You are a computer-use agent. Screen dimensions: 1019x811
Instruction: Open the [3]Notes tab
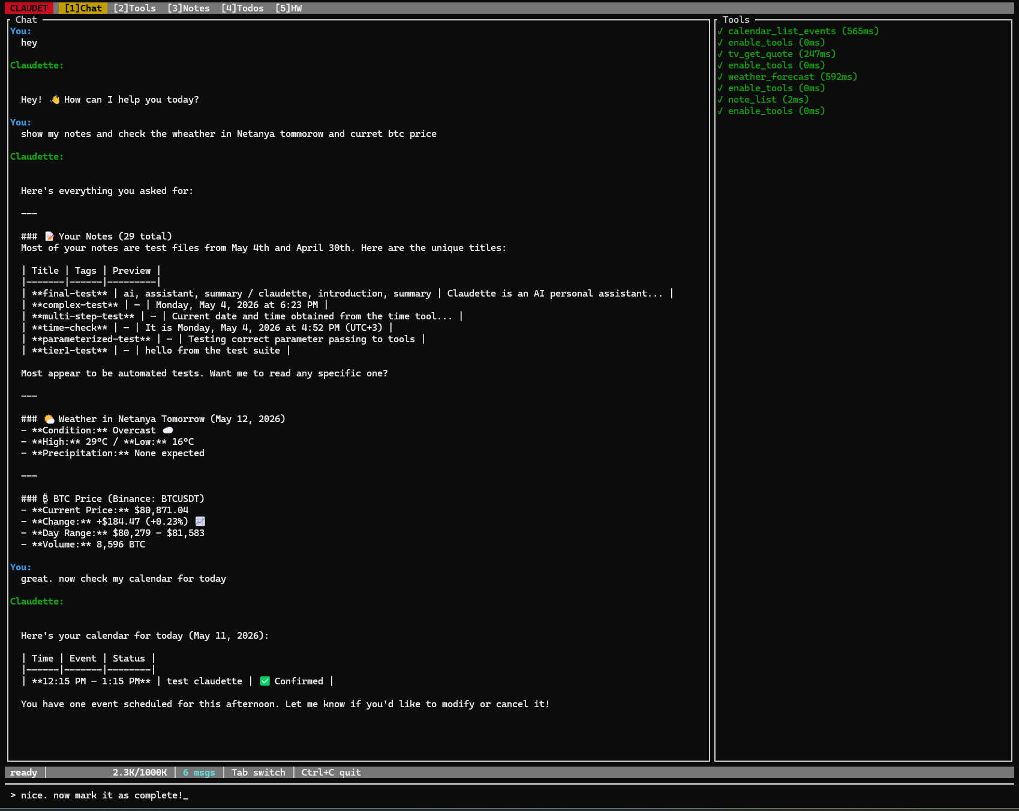click(x=188, y=8)
